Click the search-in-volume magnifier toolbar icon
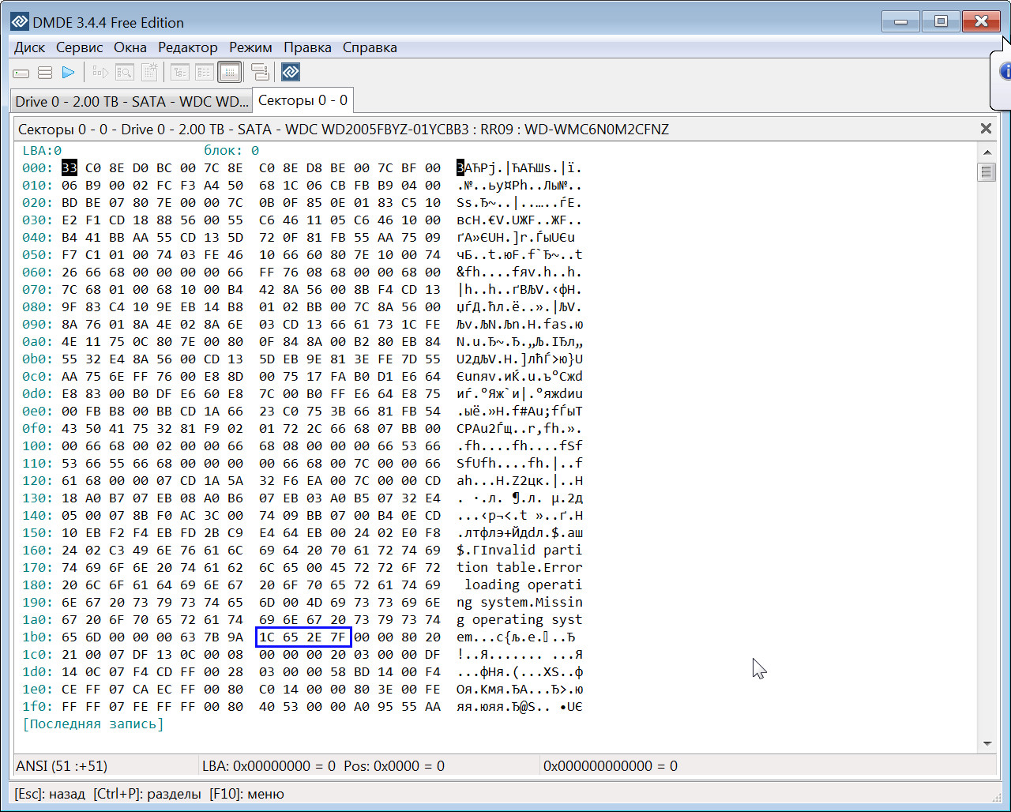1011x812 pixels. tap(125, 73)
